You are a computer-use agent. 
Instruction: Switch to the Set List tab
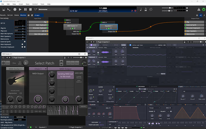point(10,15)
